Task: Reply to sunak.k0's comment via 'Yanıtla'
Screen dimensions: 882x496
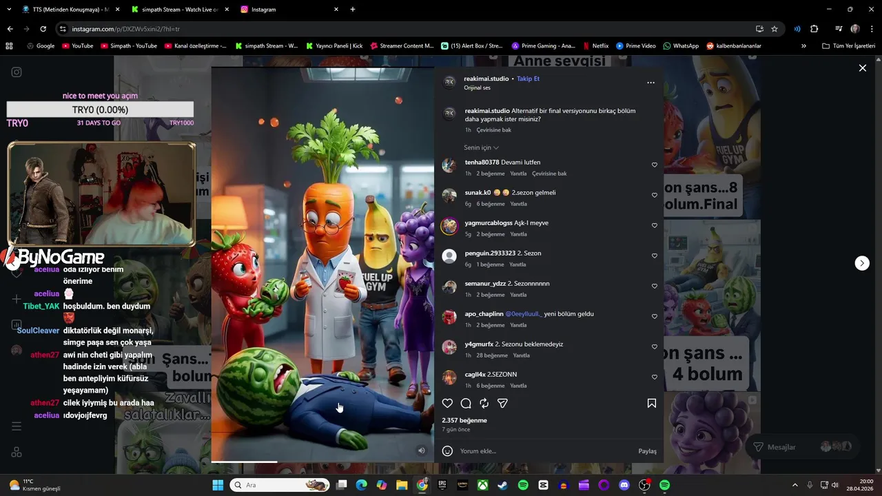Action: coord(518,204)
